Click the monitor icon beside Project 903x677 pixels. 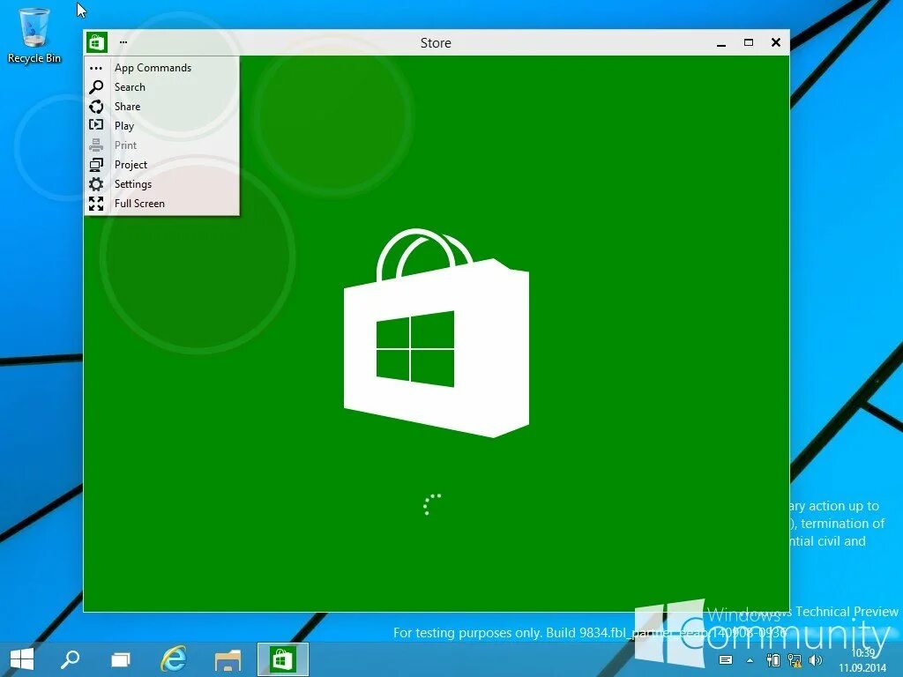96,165
